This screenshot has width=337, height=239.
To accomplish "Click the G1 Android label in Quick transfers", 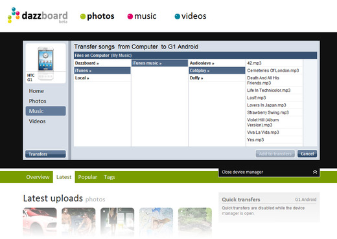I will [306, 200].
